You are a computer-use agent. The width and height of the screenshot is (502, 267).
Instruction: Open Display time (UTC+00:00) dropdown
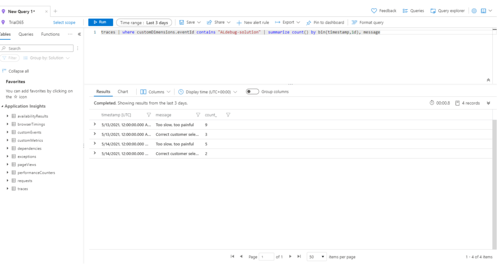pos(207,92)
